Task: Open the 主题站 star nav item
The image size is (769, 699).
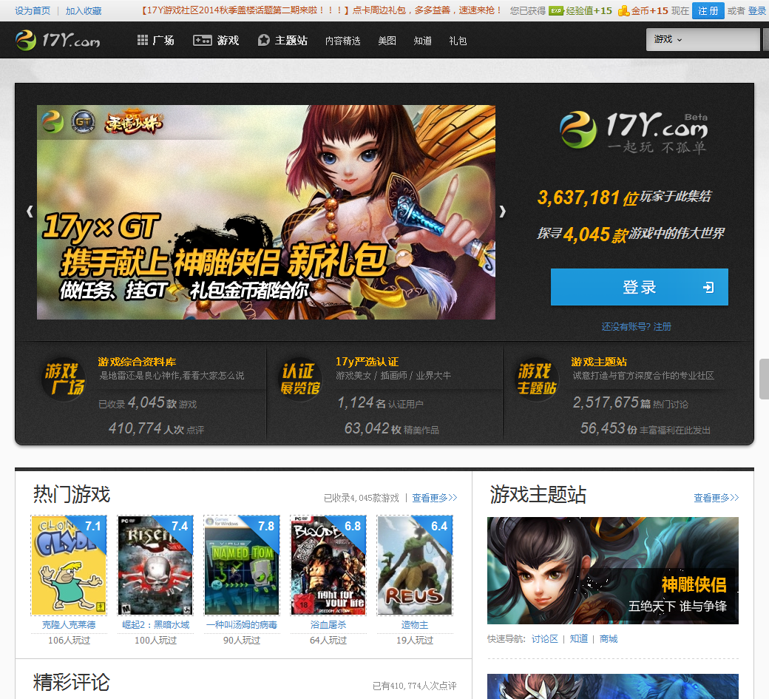Action: pyautogui.click(x=282, y=40)
